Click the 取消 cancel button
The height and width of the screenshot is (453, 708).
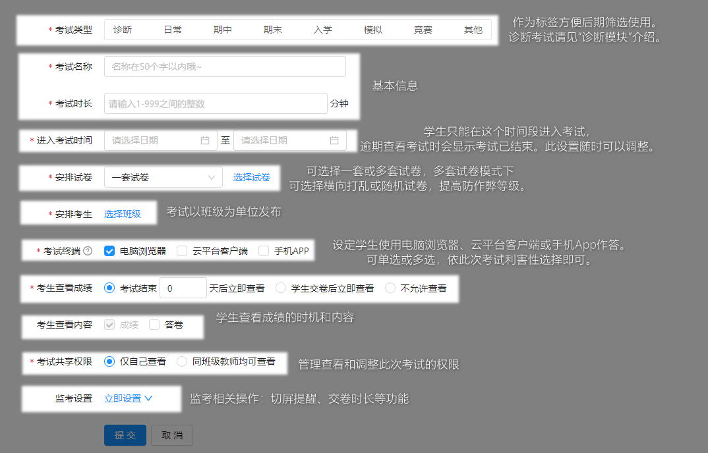(x=172, y=435)
